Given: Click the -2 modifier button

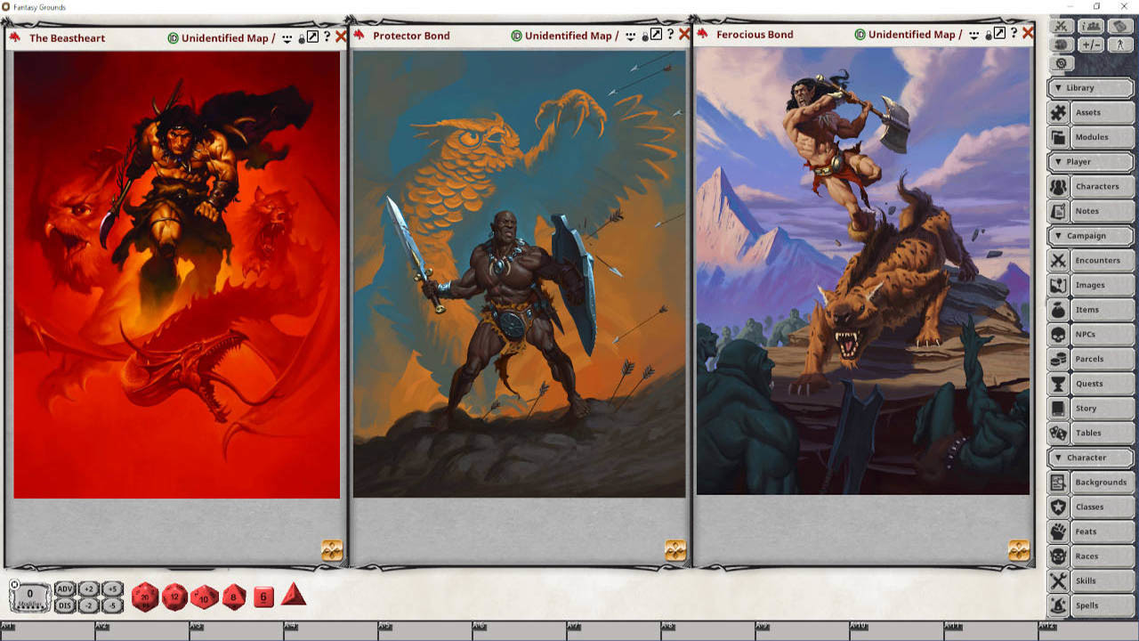Looking at the screenshot, I should [89, 605].
